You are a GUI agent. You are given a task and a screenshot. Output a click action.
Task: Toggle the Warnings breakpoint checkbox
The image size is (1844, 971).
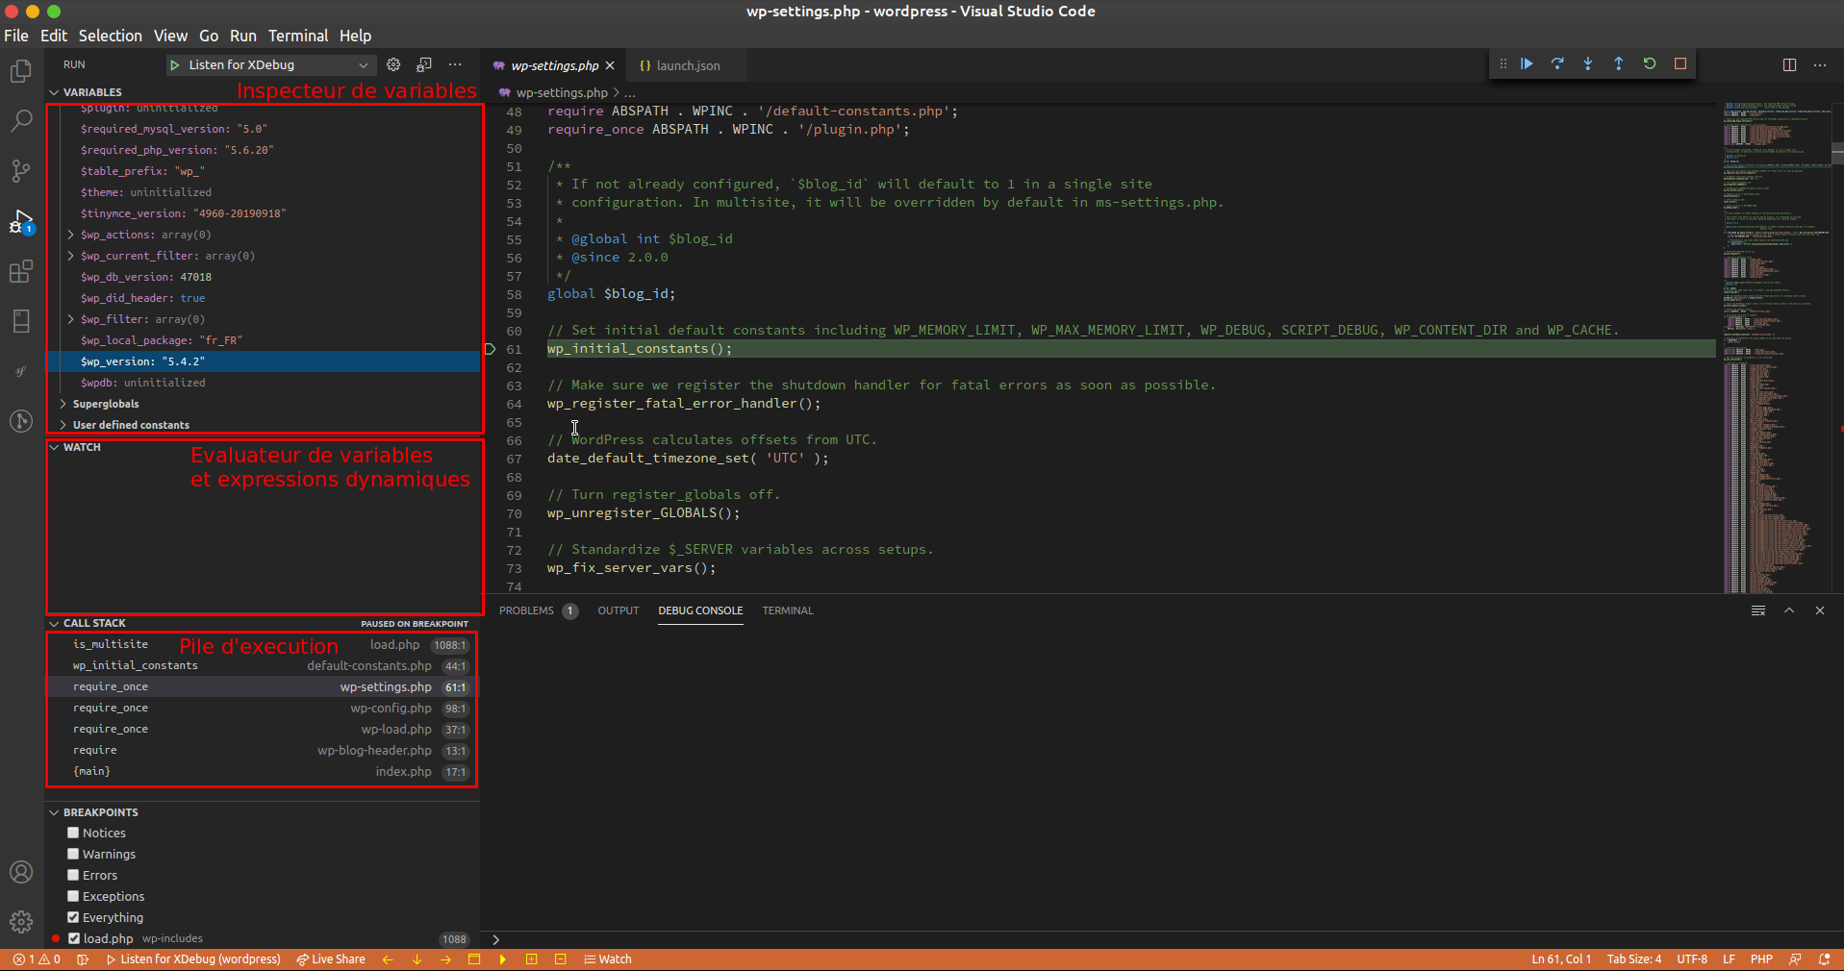coord(73,854)
